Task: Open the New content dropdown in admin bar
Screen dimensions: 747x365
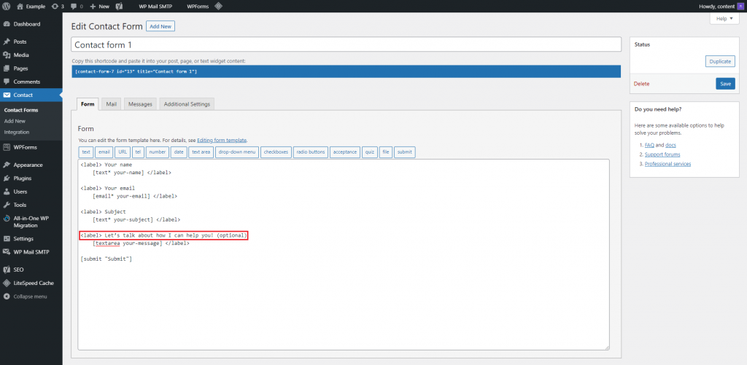Action: click(x=99, y=7)
